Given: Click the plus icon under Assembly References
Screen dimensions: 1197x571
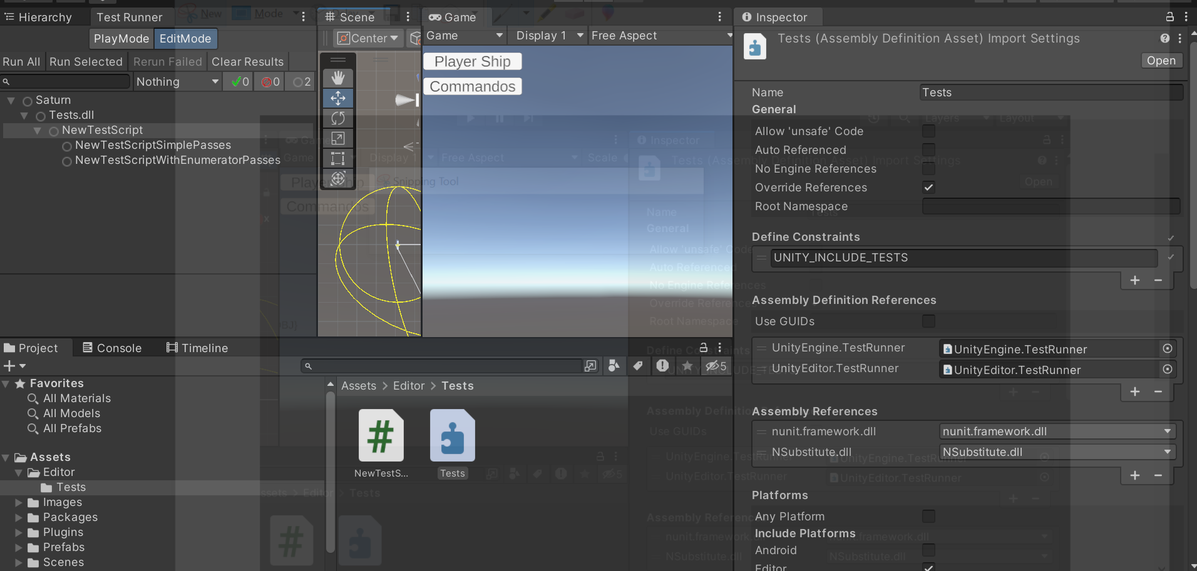Looking at the screenshot, I should coord(1135,475).
